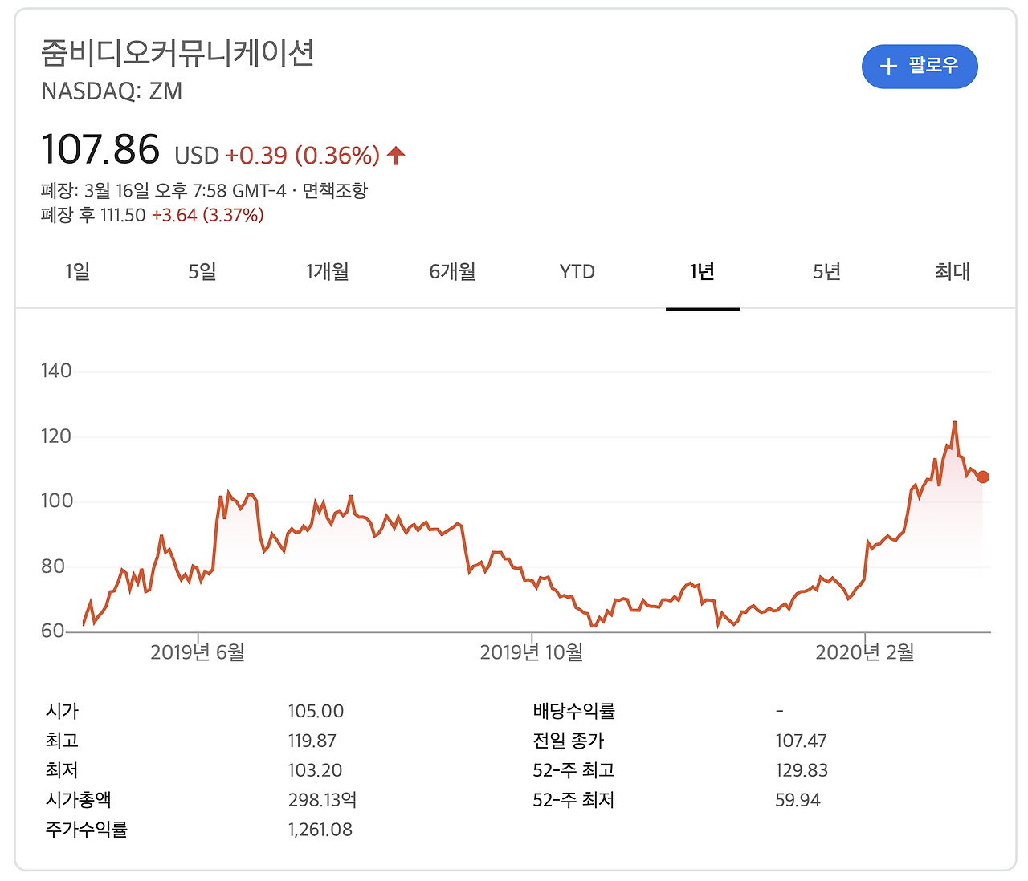
Task: Click the 52-주 최고 label
Action: pos(573,770)
